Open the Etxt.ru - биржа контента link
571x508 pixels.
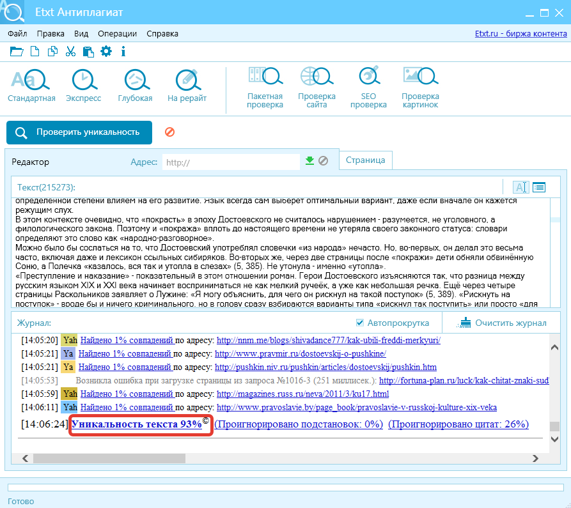[520, 34]
